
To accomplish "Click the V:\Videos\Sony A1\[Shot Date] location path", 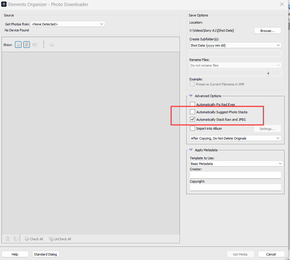I will point(211,30).
